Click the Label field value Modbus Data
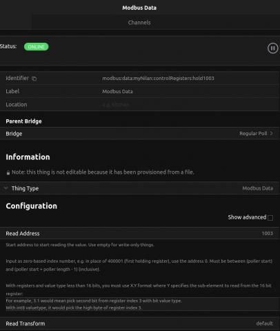This screenshot has height=331, width=280. click(x=117, y=92)
